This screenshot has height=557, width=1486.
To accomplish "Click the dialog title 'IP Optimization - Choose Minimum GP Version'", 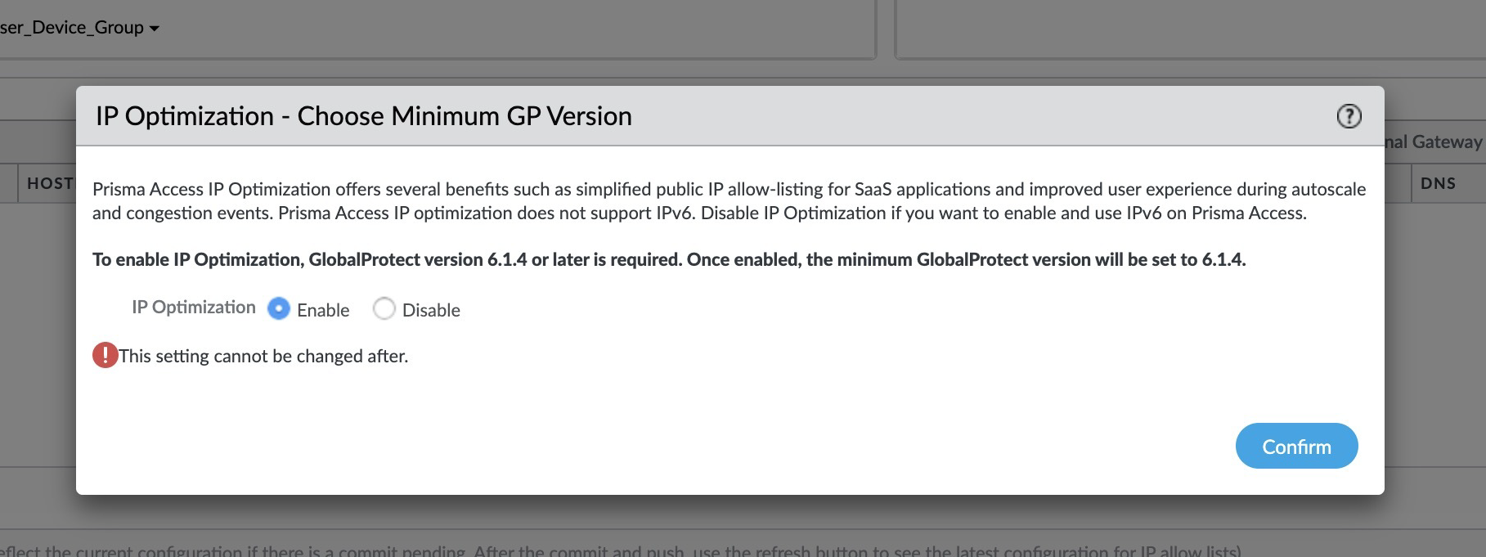I will (364, 116).
